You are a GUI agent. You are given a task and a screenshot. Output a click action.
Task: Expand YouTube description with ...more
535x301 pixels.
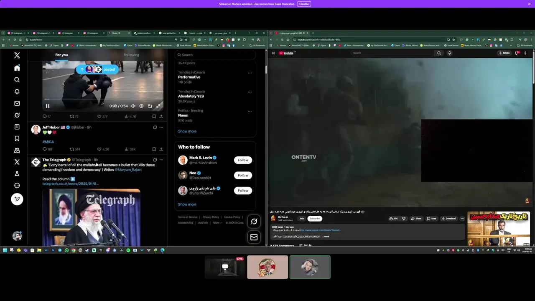click(x=326, y=237)
